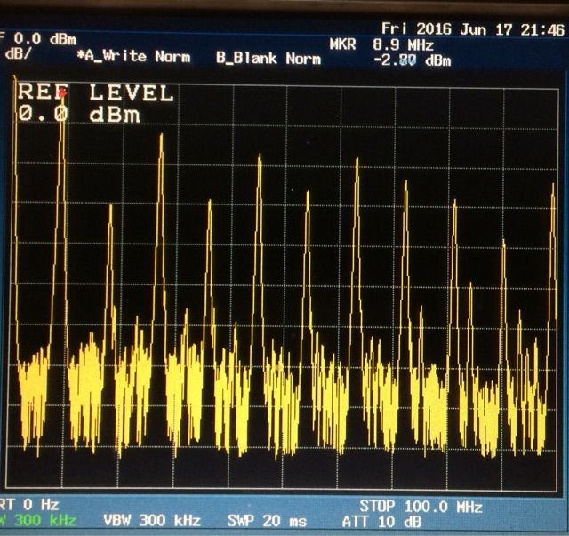Click the start frequency '0 Hz' readout
This screenshot has height=536, width=569.
point(41,504)
